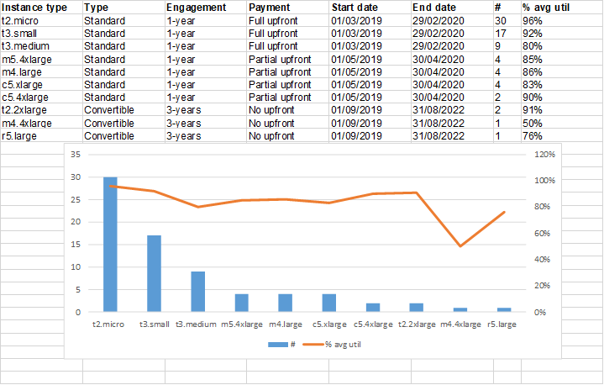Click the m4.large cell in the table

(42, 72)
